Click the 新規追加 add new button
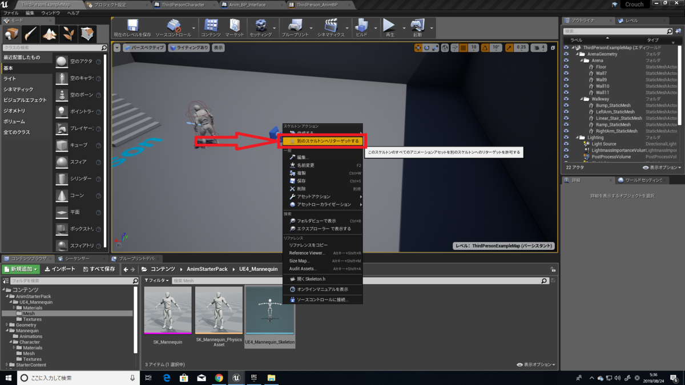 [21, 269]
